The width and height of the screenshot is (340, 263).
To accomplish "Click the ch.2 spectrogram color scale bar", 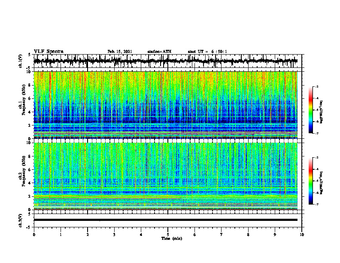I will pyautogui.click(x=311, y=181).
